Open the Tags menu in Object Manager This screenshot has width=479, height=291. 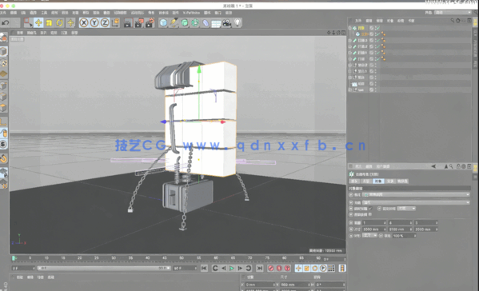coord(401,21)
